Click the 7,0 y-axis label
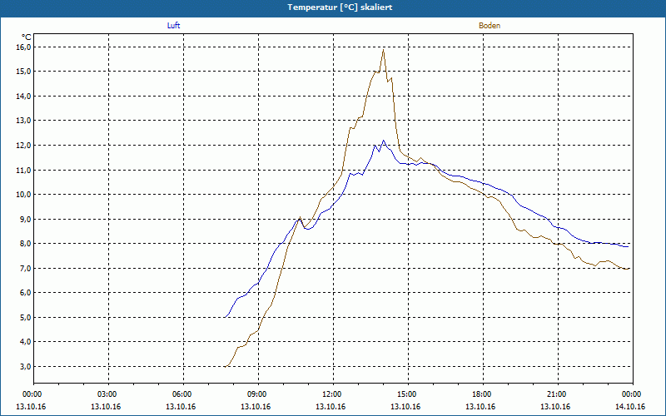The height and width of the screenshot is (416, 666). click(x=26, y=268)
